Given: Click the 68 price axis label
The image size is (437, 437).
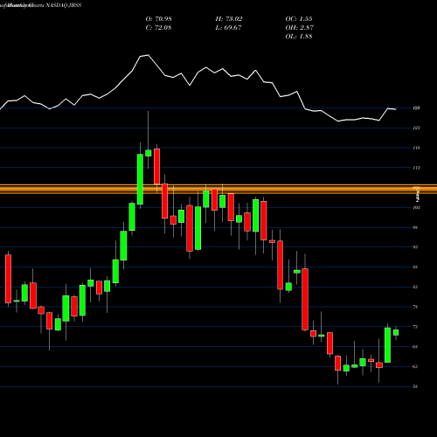Looking at the screenshot, I should pyautogui.click(x=416, y=347).
